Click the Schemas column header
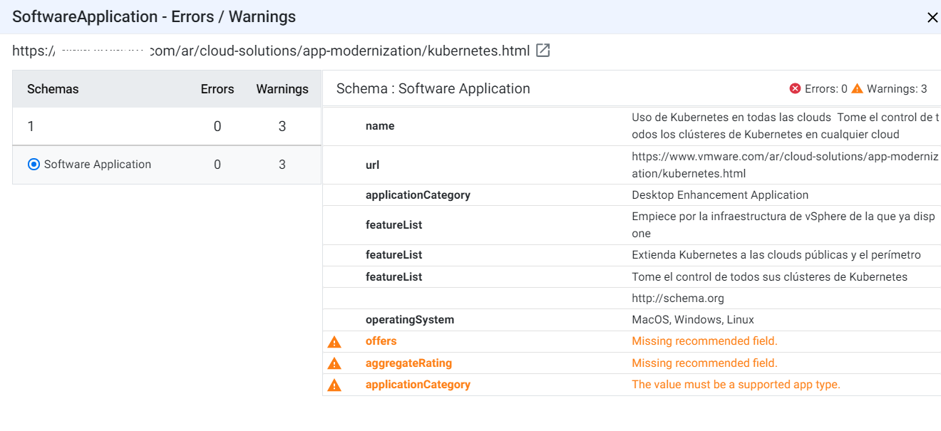Viewport: 941px width, 431px height. click(53, 89)
